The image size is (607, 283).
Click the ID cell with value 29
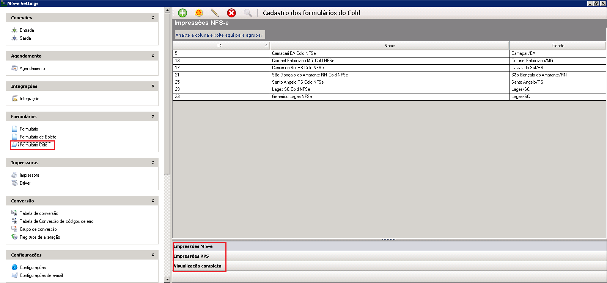click(221, 89)
